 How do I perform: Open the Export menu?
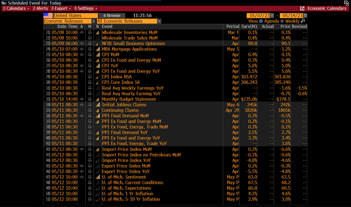61,8
